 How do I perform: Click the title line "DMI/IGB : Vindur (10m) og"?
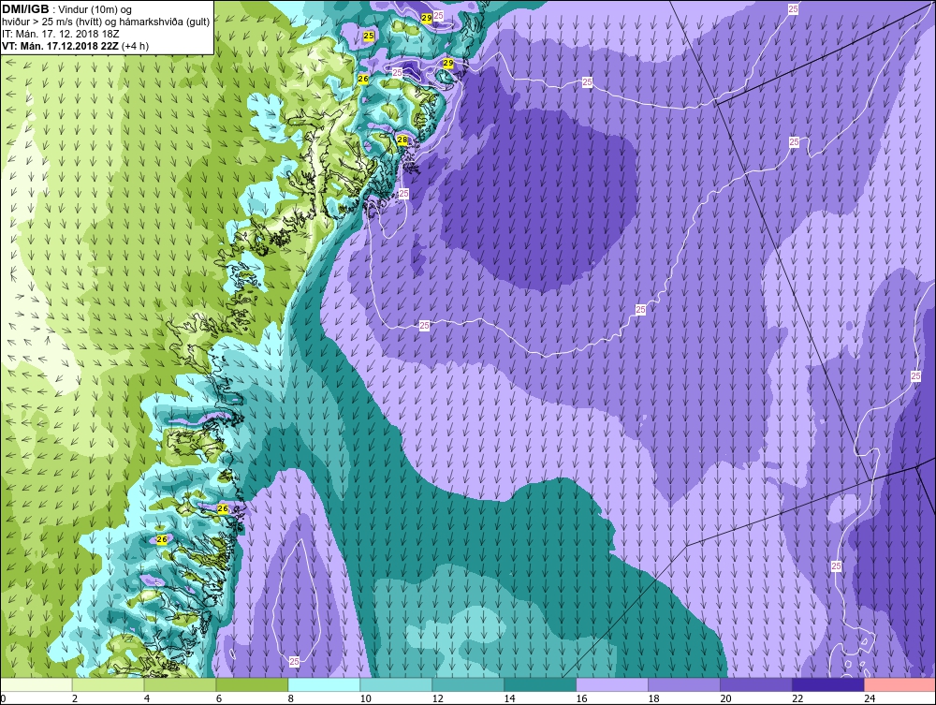67,9
